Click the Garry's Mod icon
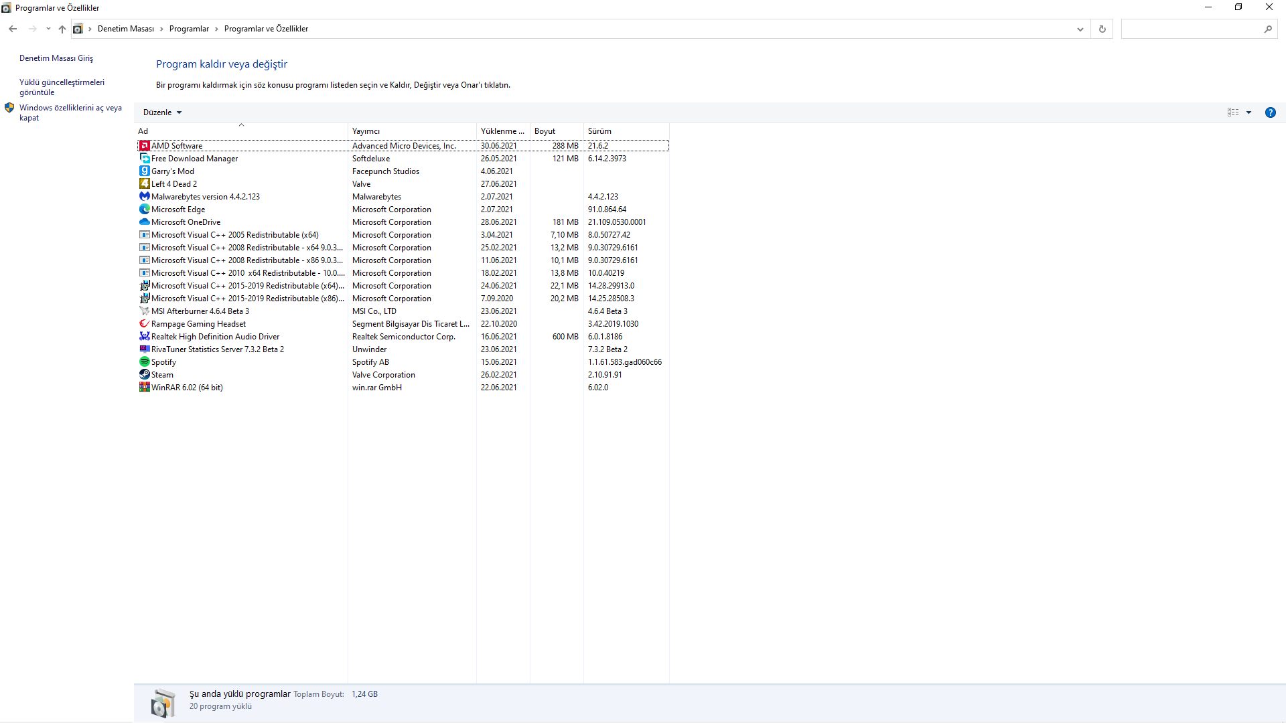This screenshot has height=723, width=1286. pyautogui.click(x=144, y=171)
